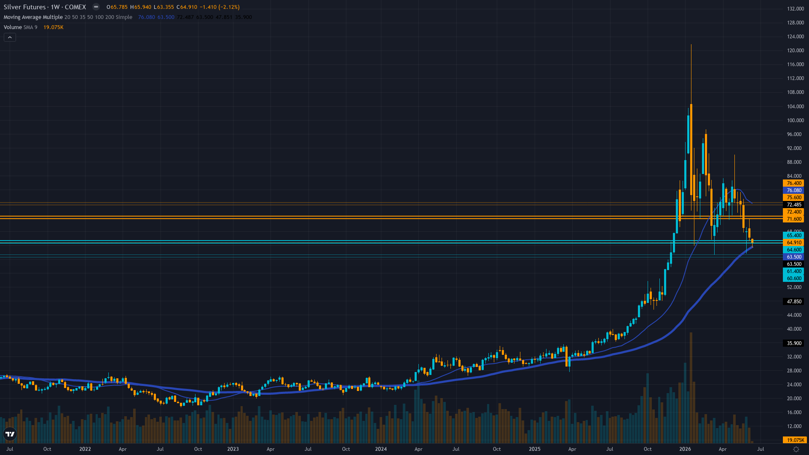Screen dimensions: 809x455
Task: Click the blue 76.080 value in legend
Action: tap(147, 17)
